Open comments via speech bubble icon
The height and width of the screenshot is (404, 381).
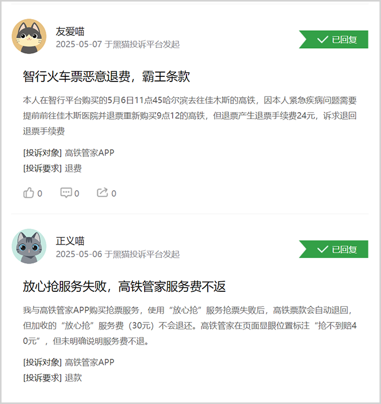point(66,192)
